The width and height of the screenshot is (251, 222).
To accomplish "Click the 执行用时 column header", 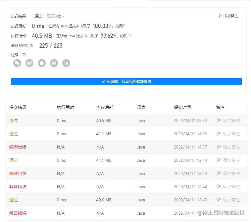I will (65, 107).
